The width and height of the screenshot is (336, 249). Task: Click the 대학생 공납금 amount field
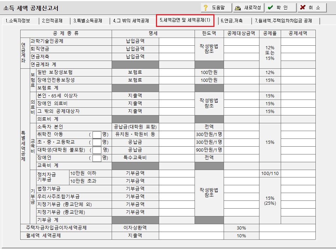point(177,150)
